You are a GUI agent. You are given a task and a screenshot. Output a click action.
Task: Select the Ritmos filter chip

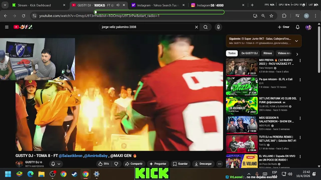coord(268,53)
